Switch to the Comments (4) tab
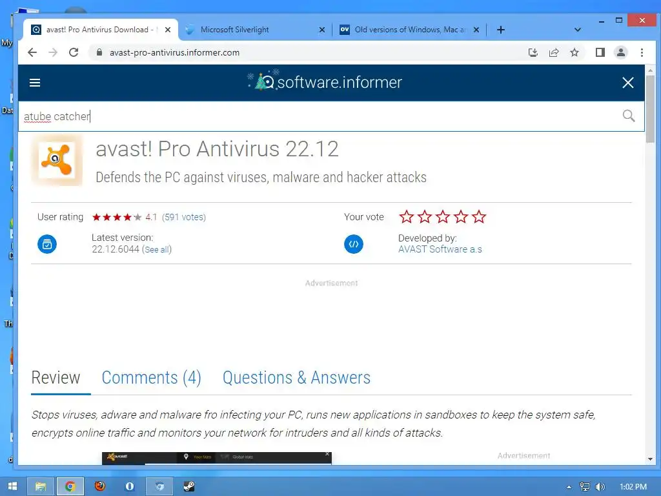This screenshot has width=661, height=496. click(151, 377)
